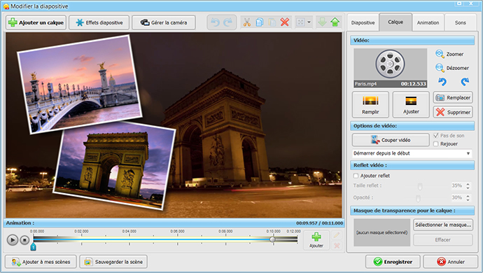The height and width of the screenshot is (273, 483).
Task: Click the 00:09.957 / 00:11.000 time display
Action: (319, 223)
